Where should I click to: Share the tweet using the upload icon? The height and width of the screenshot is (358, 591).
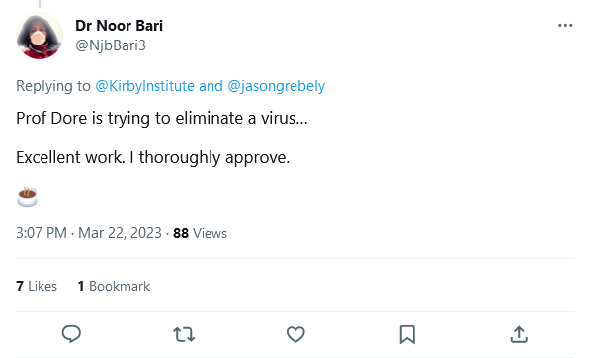pos(519,334)
